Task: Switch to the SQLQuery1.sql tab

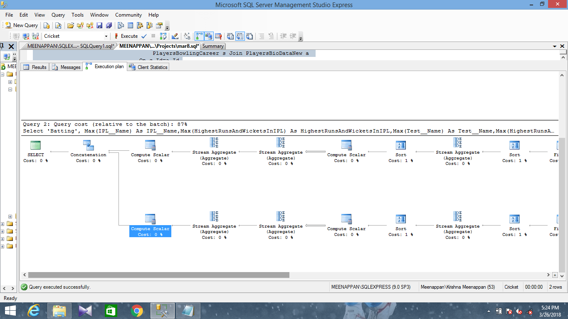Action: pos(71,46)
